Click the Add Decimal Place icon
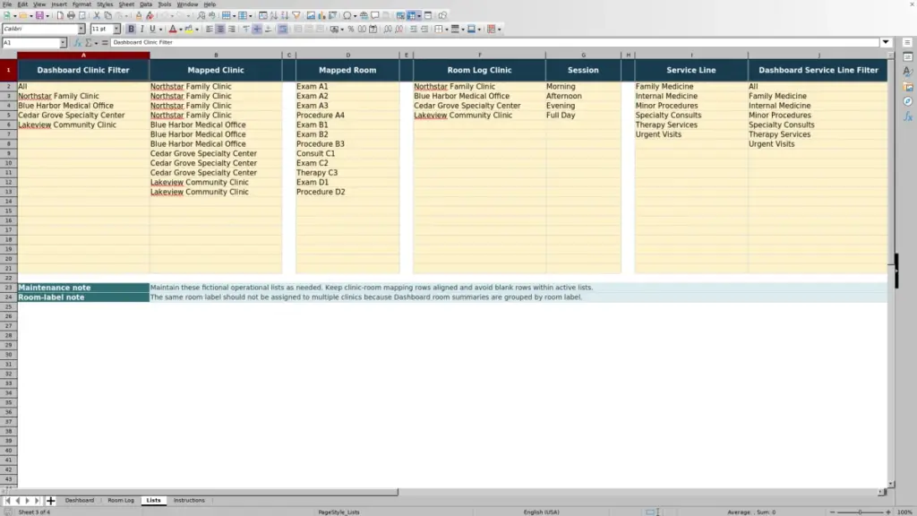The width and height of the screenshot is (917, 516). pos(387,30)
